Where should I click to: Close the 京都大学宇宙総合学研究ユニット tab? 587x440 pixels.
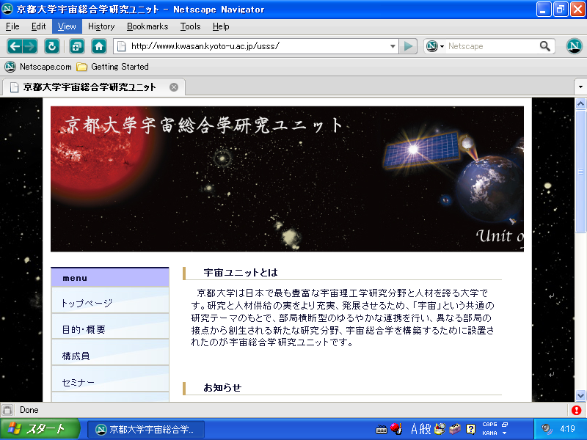[174, 87]
